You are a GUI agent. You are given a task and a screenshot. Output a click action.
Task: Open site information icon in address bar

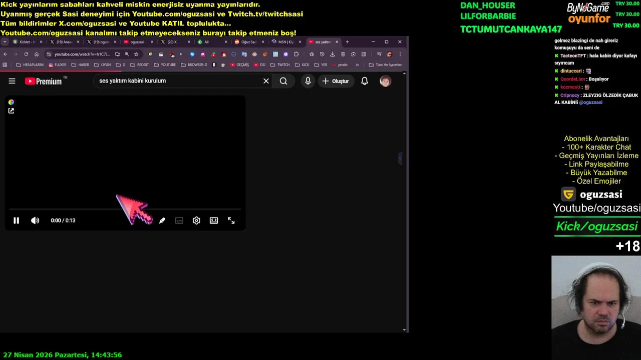point(49,54)
